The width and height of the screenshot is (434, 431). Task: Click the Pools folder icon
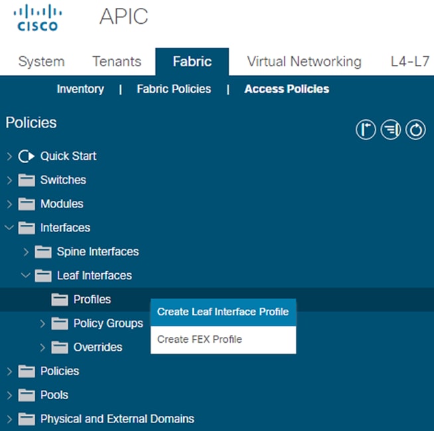click(x=27, y=395)
